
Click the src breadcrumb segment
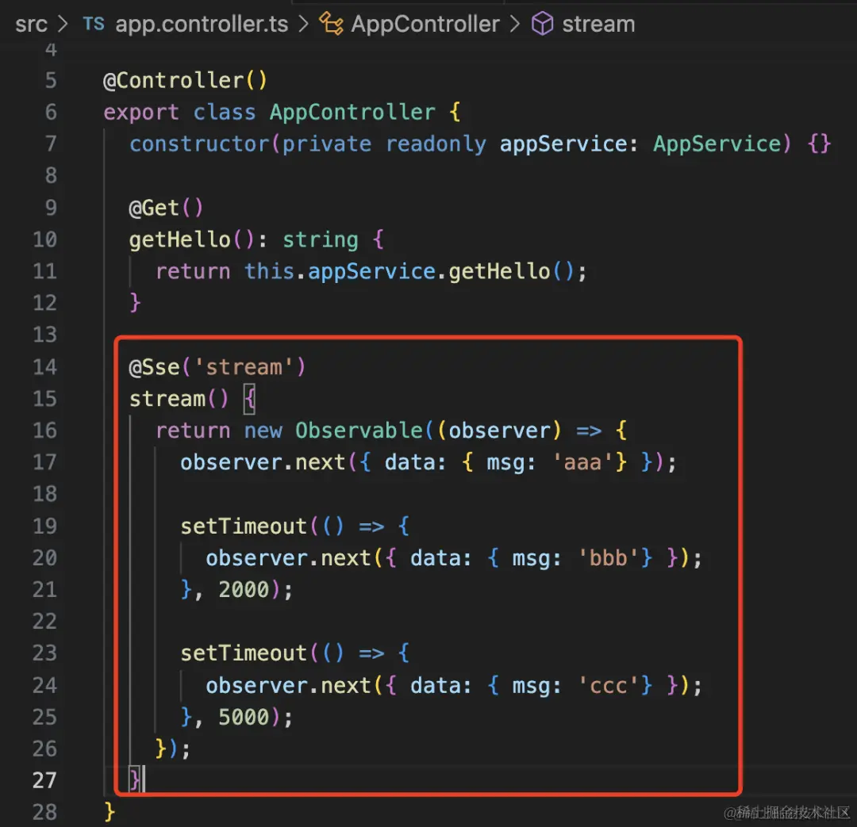[x=31, y=24]
